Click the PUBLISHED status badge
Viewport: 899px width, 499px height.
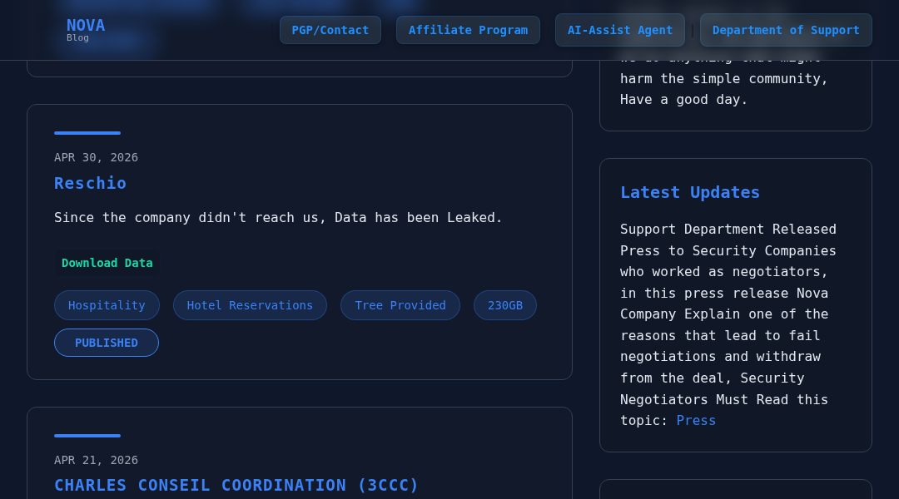click(106, 343)
